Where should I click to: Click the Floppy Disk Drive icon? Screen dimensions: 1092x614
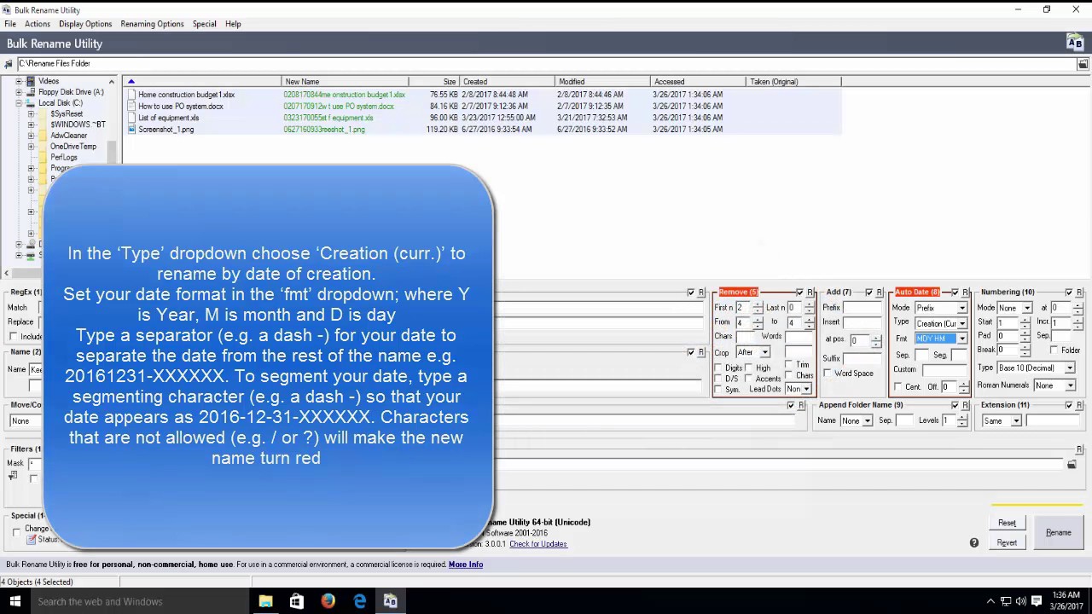pos(32,92)
